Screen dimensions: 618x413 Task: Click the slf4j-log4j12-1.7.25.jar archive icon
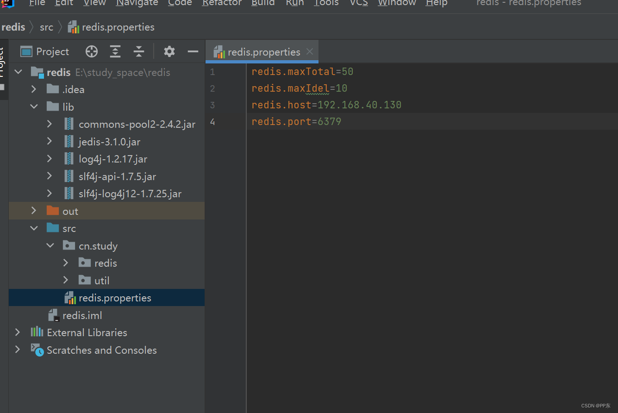[69, 194]
